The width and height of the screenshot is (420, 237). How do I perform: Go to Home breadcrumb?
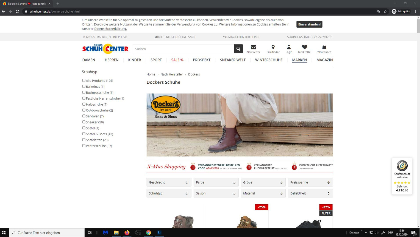[151, 74]
